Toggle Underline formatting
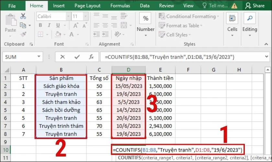The width and height of the screenshot is (272, 162). pyautogui.click(x=58, y=25)
